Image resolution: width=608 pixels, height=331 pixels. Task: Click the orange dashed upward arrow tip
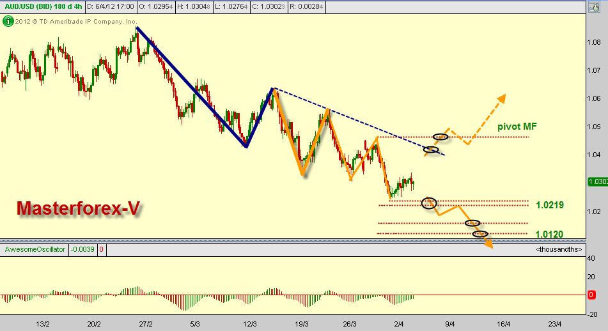tap(503, 97)
